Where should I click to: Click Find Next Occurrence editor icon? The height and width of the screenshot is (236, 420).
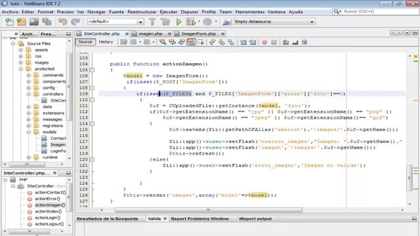click(x=181, y=42)
